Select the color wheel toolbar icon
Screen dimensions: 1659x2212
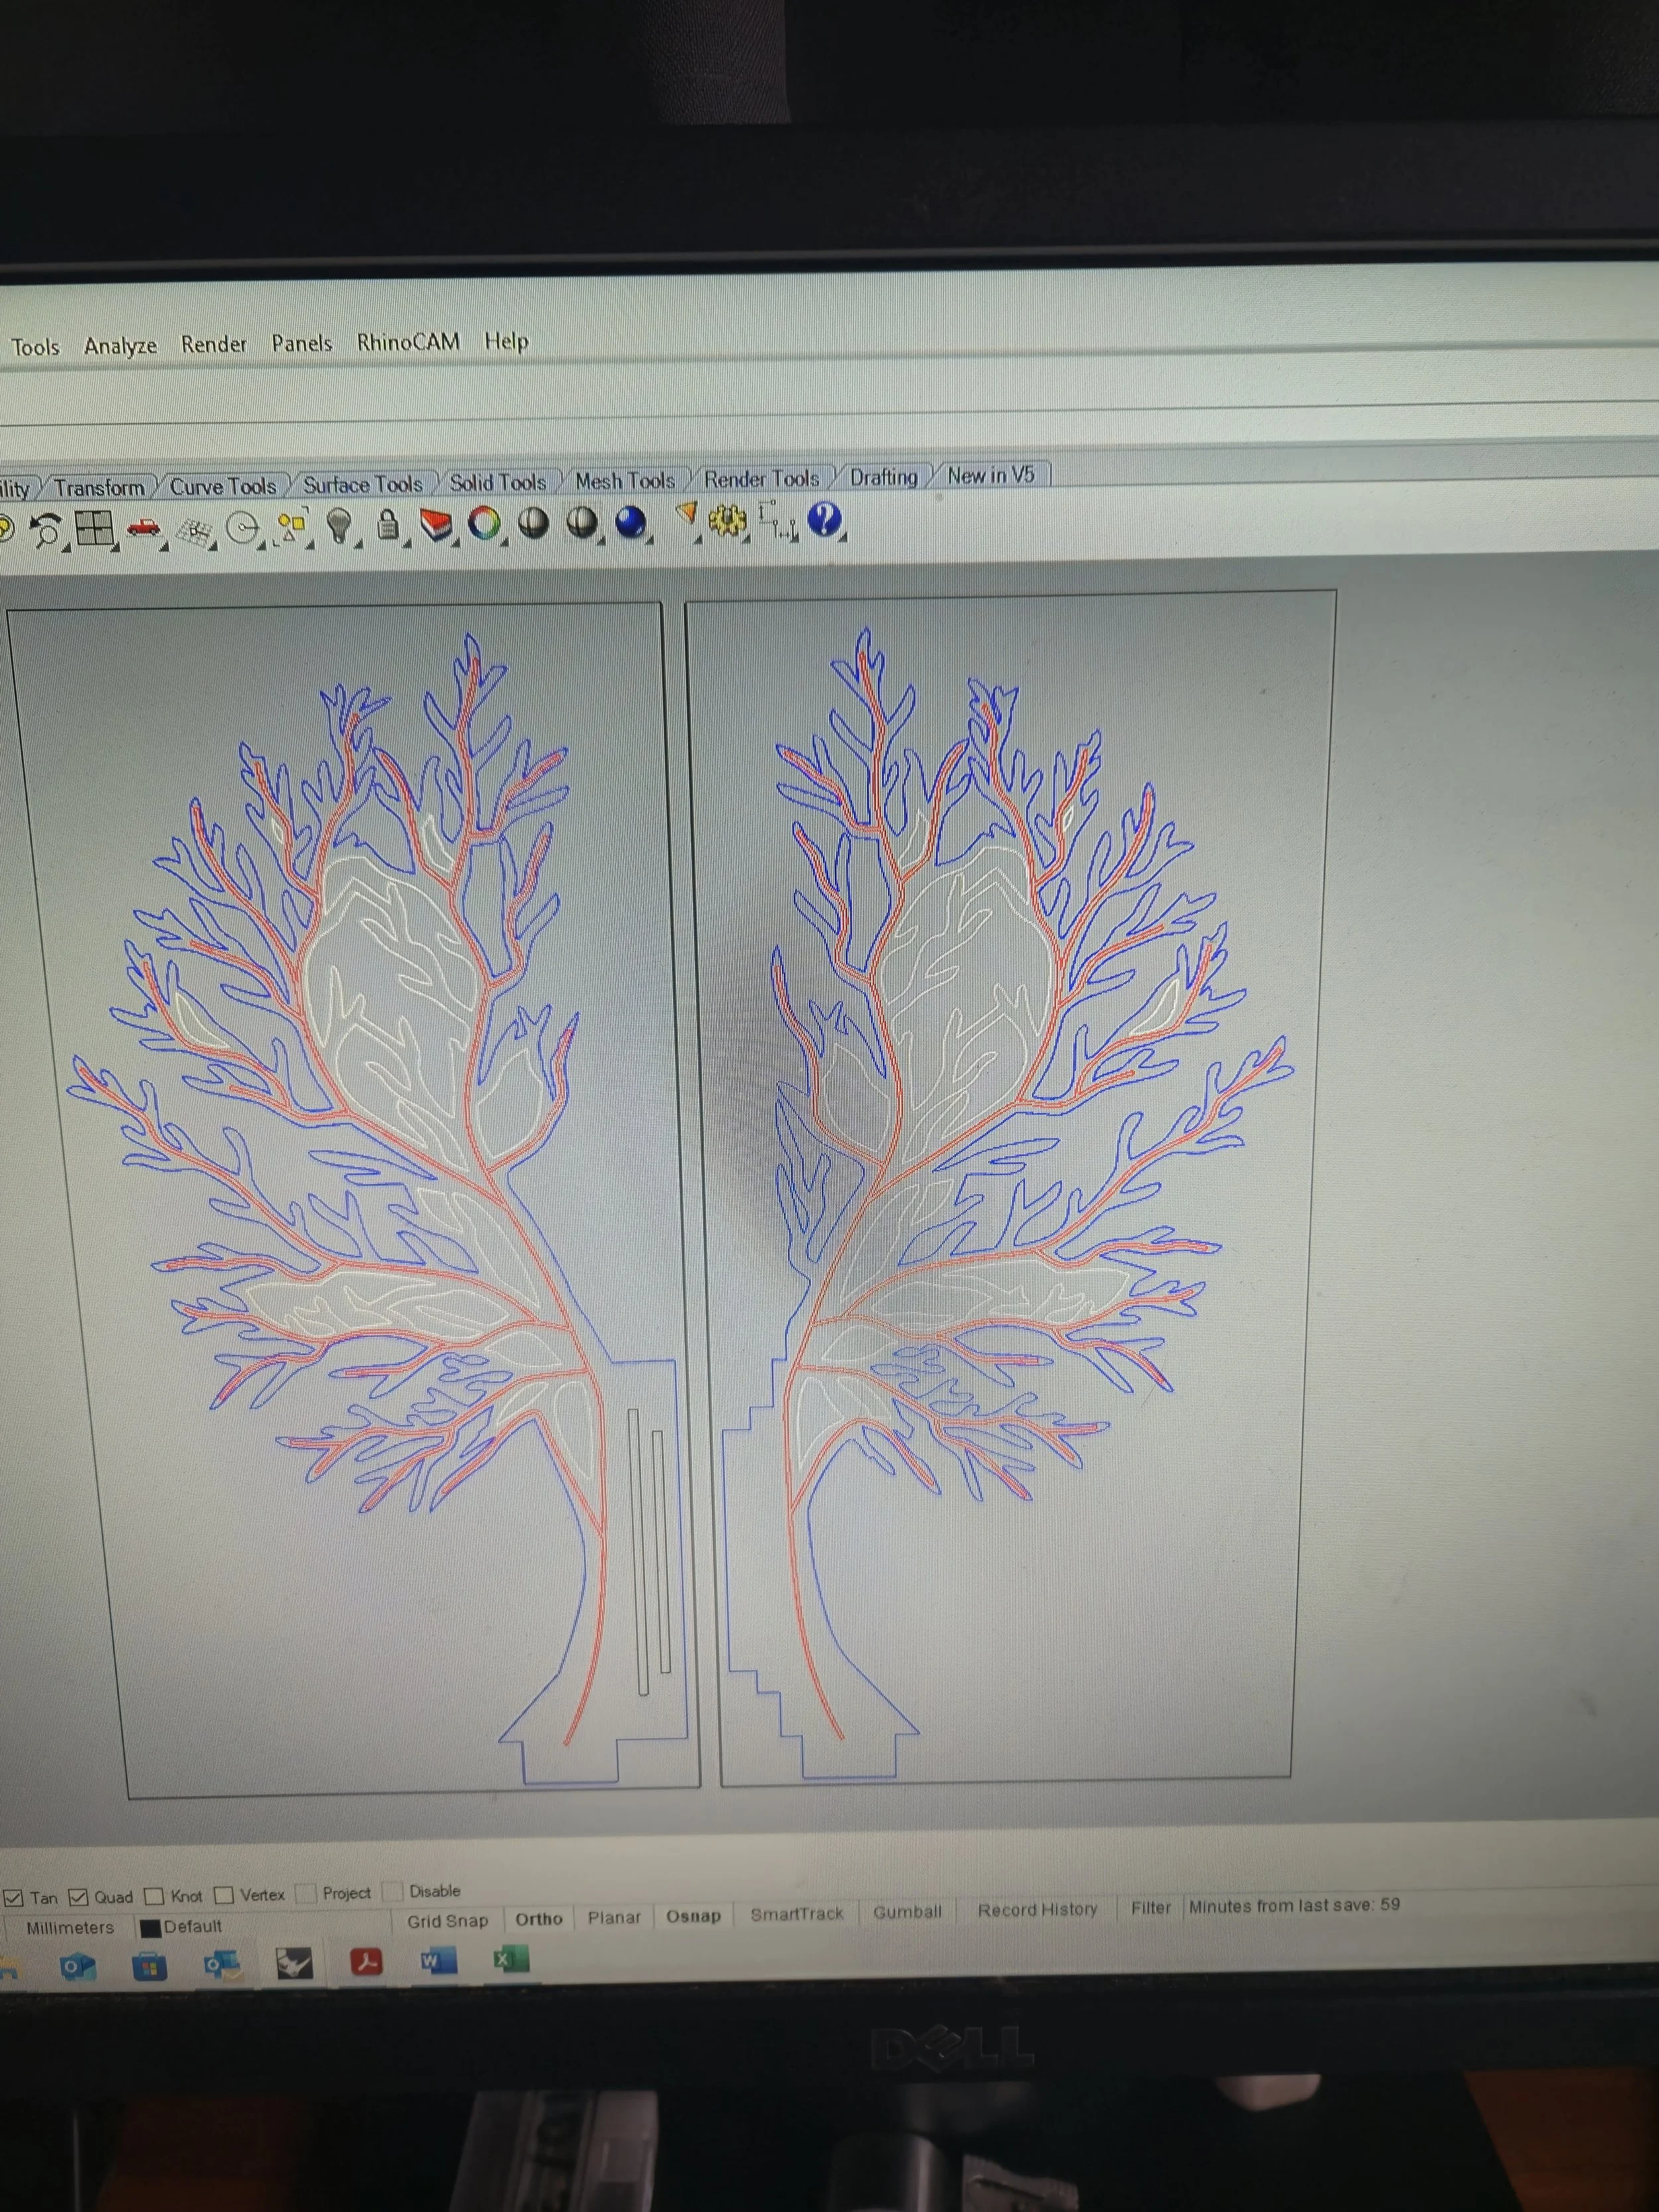coord(486,522)
